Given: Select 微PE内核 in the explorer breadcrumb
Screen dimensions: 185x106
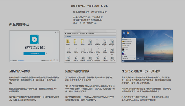Looking at the screenshot, I should (69, 34).
